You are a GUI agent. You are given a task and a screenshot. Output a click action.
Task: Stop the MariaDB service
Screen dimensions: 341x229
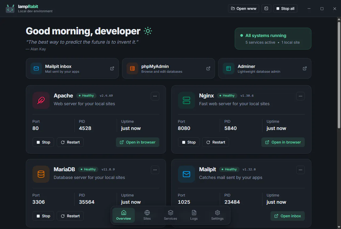(x=43, y=216)
